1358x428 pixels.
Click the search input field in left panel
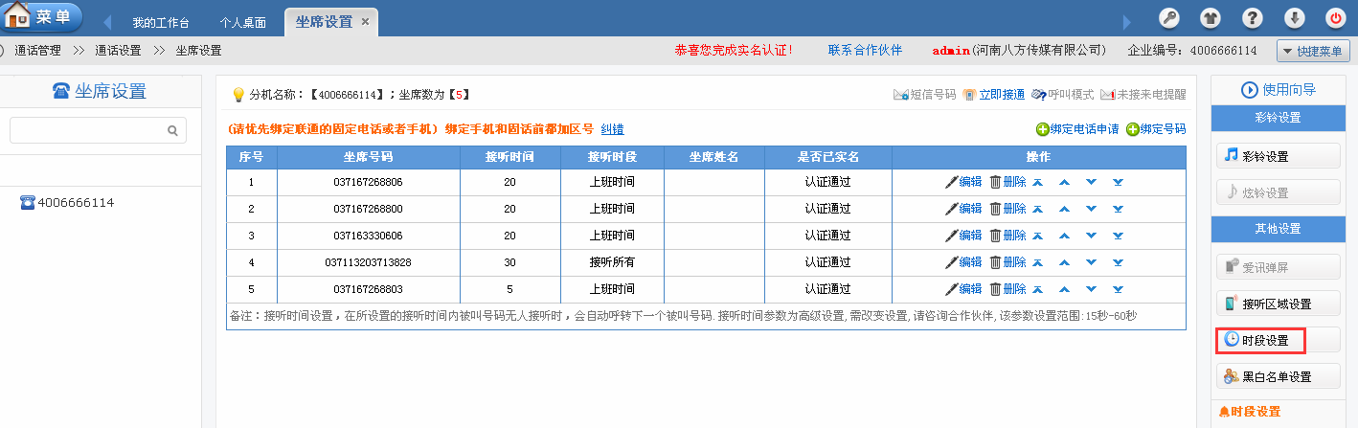pyautogui.click(x=86, y=130)
